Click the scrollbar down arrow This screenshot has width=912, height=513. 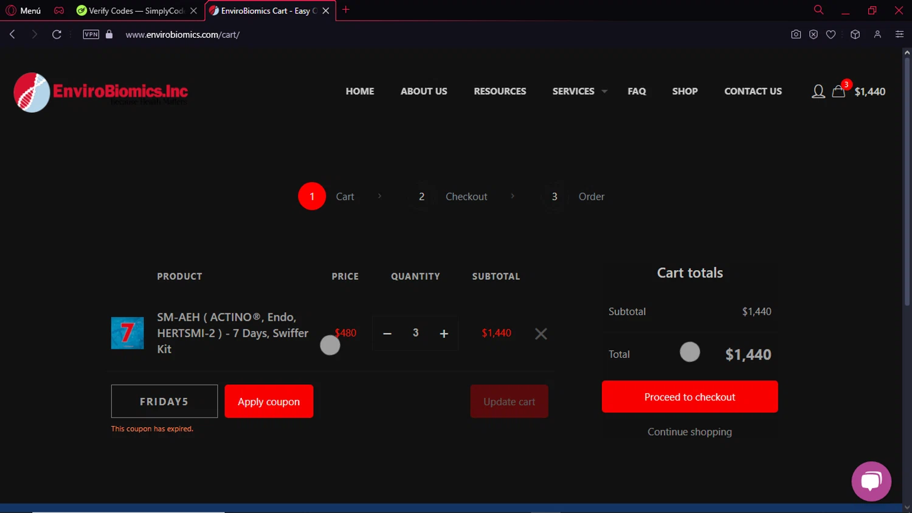tap(907, 508)
